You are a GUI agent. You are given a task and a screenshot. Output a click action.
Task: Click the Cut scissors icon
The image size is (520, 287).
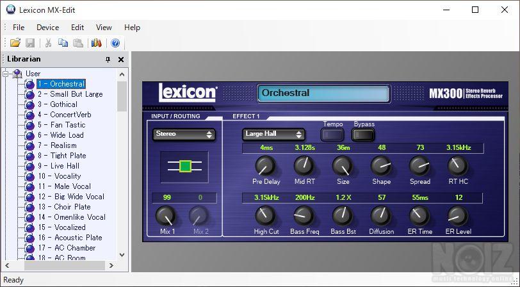click(47, 43)
